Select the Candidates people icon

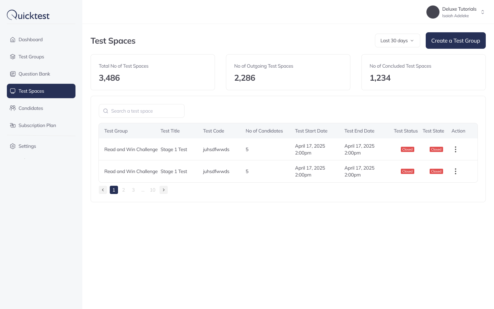(13, 108)
